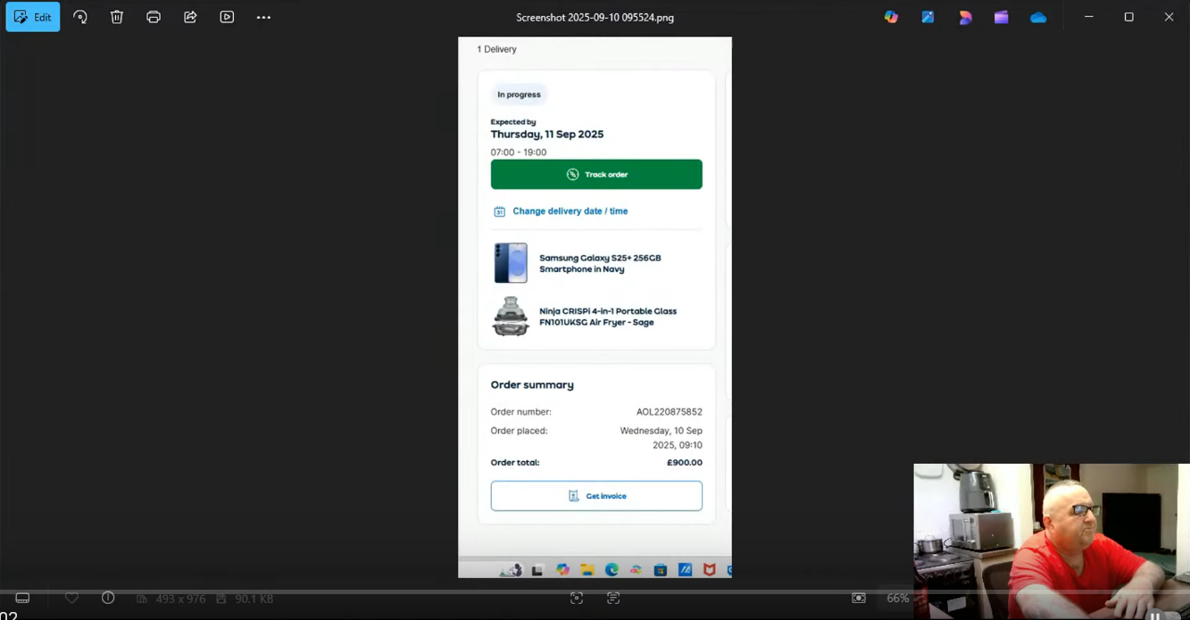Click the blue picture app icon in title bar
This screenshot has width=1190, height=620.
click(928, 17)
